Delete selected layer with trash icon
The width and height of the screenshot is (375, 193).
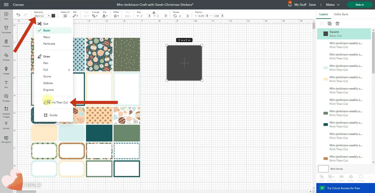pos(337,23)
